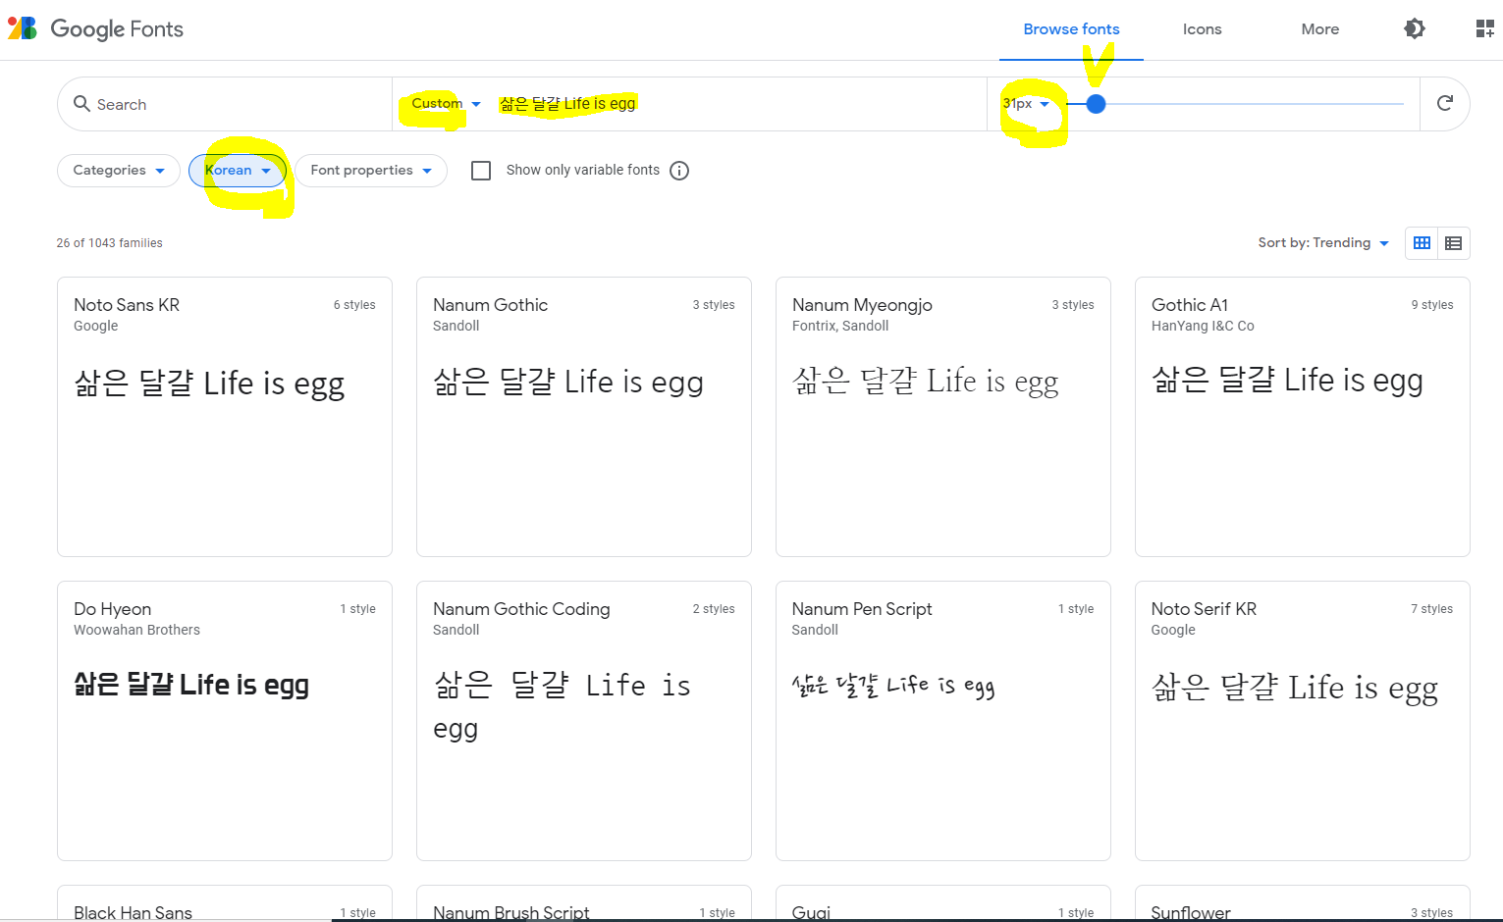This screenshot has height=922, width=1503.
Task: Click '7 styles' on Noto Serif KR card
Action: pos(1432,609)
